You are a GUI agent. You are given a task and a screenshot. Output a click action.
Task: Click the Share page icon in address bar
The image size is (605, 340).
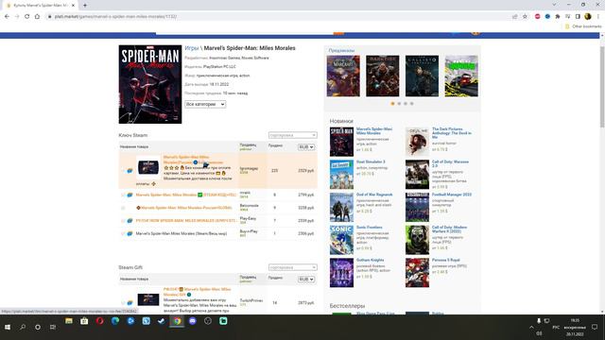(x=514, y=17)
